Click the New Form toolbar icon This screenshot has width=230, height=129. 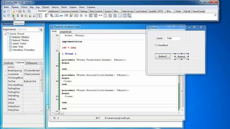point(9,11)
